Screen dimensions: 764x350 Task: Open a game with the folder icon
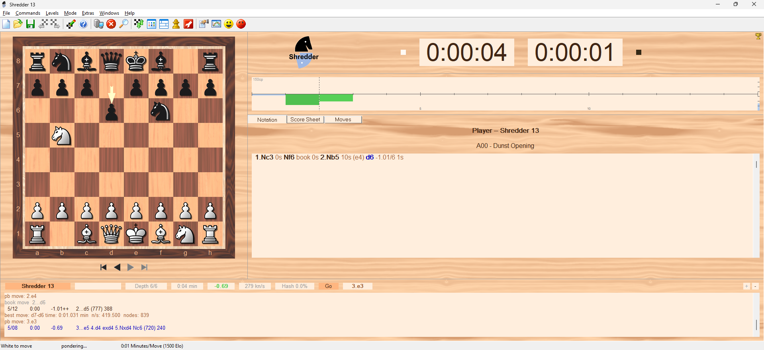tap(18, 24)
